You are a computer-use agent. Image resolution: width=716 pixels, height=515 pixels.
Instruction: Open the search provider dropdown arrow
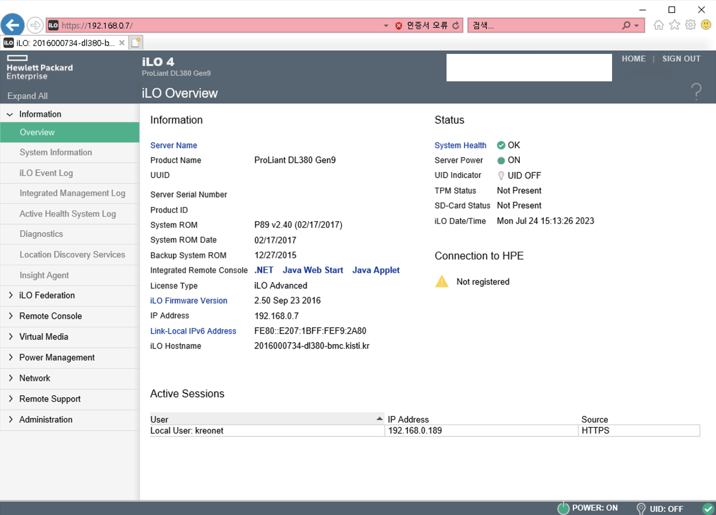coord(637,26)
